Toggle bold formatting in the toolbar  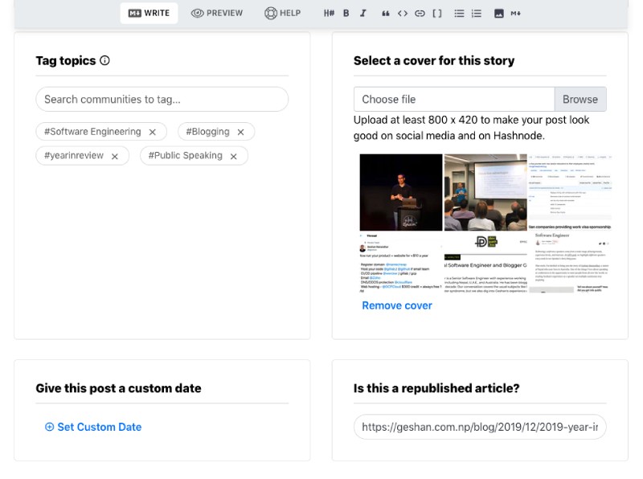pos(346,13)
